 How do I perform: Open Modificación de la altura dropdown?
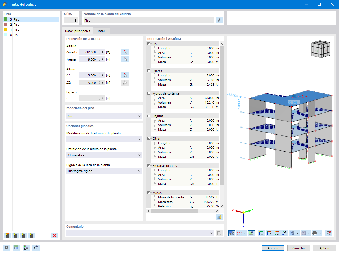[x=104, y=139]
